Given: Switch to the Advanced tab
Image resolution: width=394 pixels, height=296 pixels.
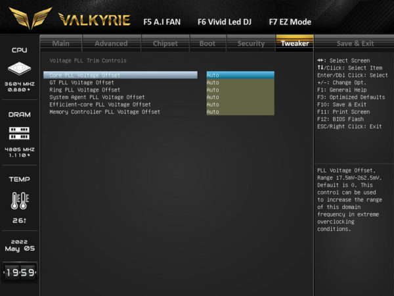Looking at the screenshot, I should click(112, 43).
